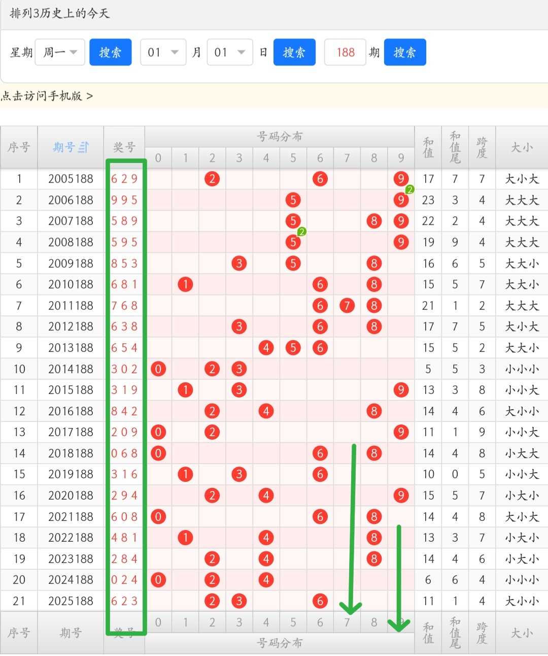Click period number 2020188

coord(71,496)
